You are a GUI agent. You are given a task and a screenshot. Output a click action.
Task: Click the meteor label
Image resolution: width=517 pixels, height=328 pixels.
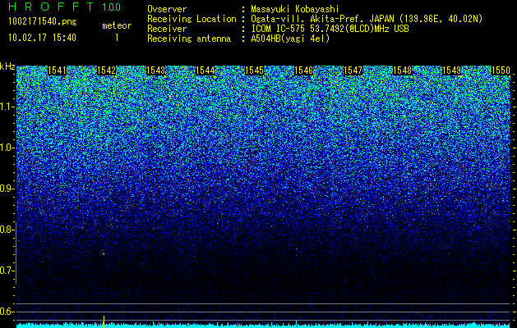[117, 25]
